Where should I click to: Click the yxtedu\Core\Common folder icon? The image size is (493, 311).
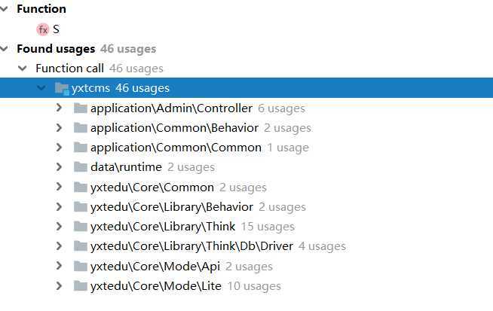81,188
